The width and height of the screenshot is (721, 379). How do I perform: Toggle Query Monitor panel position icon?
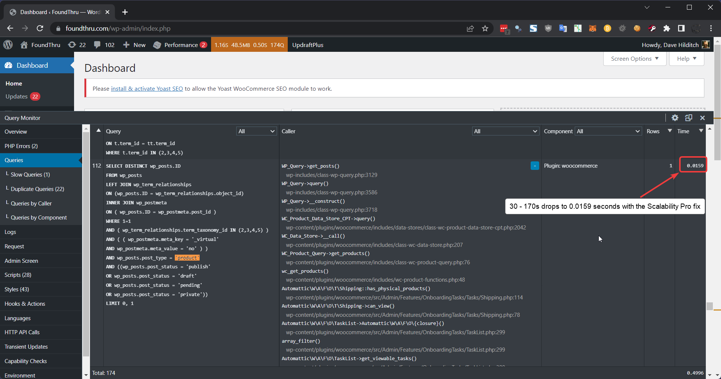pos(688,118)
